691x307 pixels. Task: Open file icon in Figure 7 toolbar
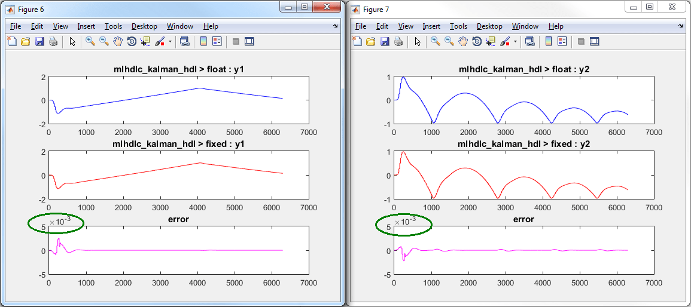371,41
